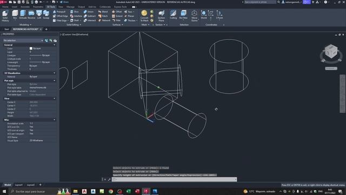
Task: Open Chrome from the taskbar
Action: 111,191
